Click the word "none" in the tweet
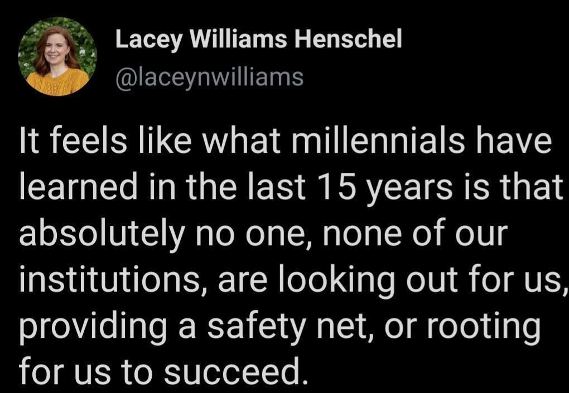Screen dimensions: 569x393 tap(349, 234)
